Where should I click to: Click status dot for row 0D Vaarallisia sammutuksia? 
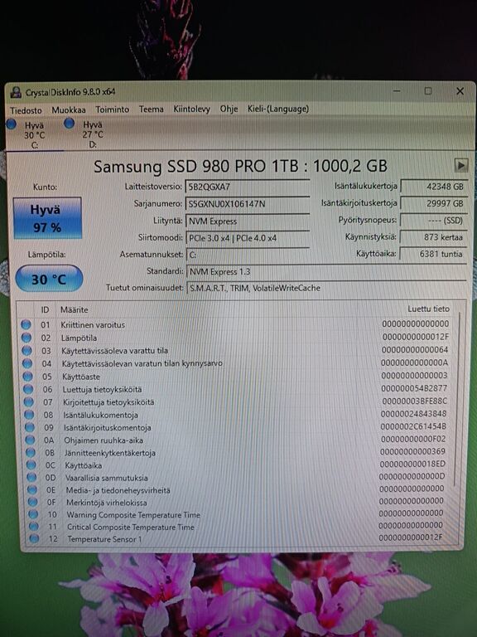click(31, 478)
